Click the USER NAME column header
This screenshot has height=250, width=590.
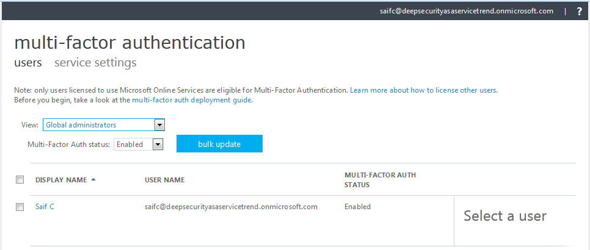[x=164, y=180]
